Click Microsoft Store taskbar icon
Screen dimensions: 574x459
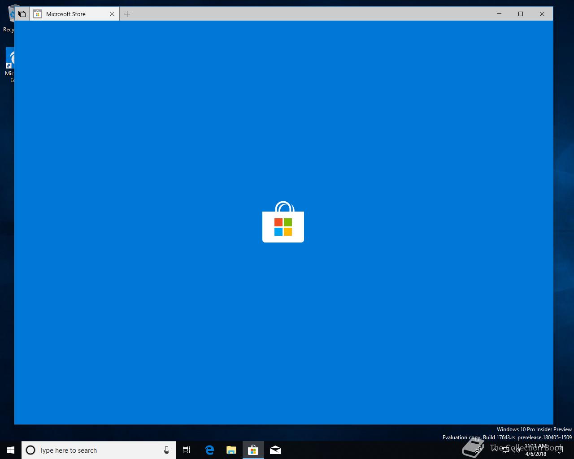[253, 450]
